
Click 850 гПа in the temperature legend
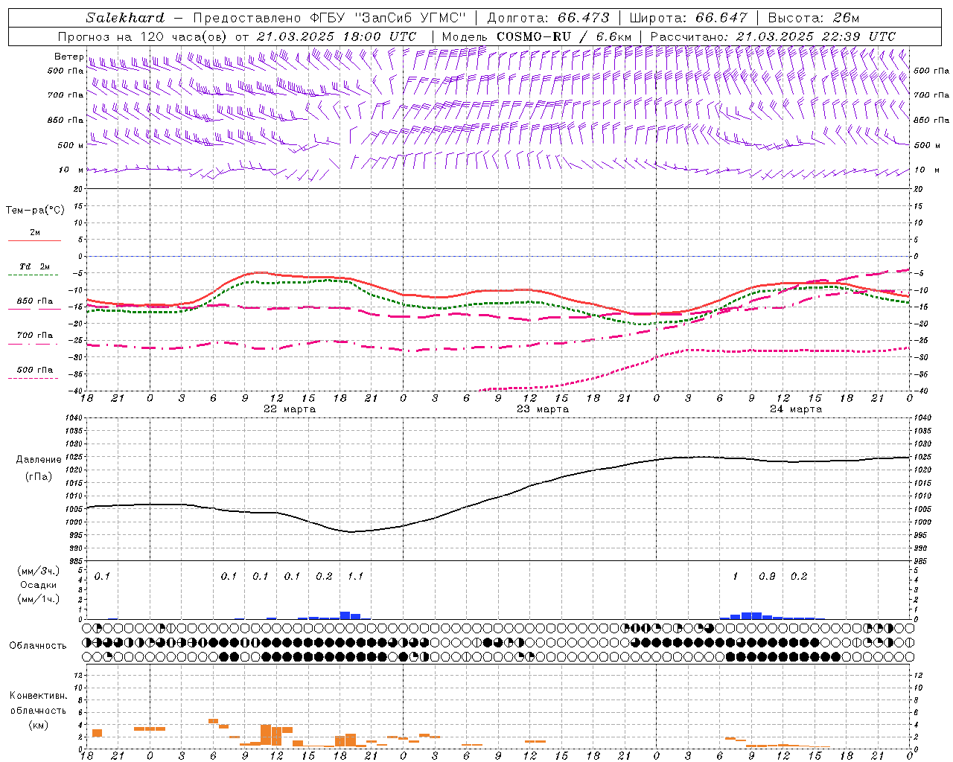pyautogui.click(x=35, y=301)
